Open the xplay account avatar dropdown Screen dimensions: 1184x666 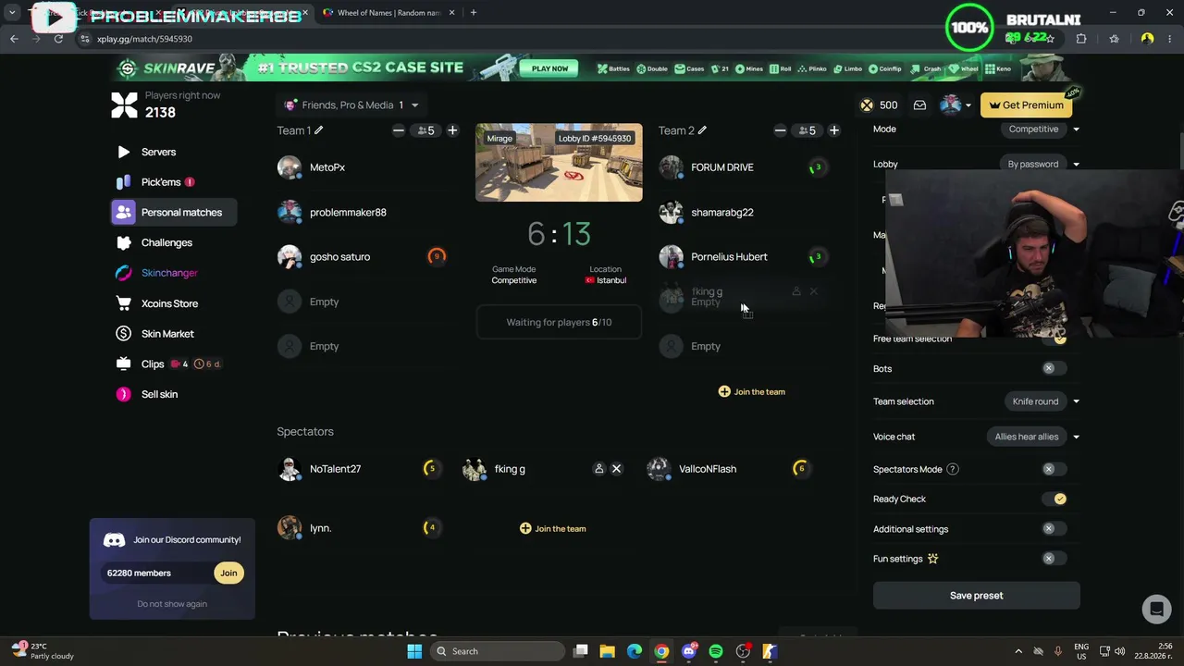pos(956,105)
